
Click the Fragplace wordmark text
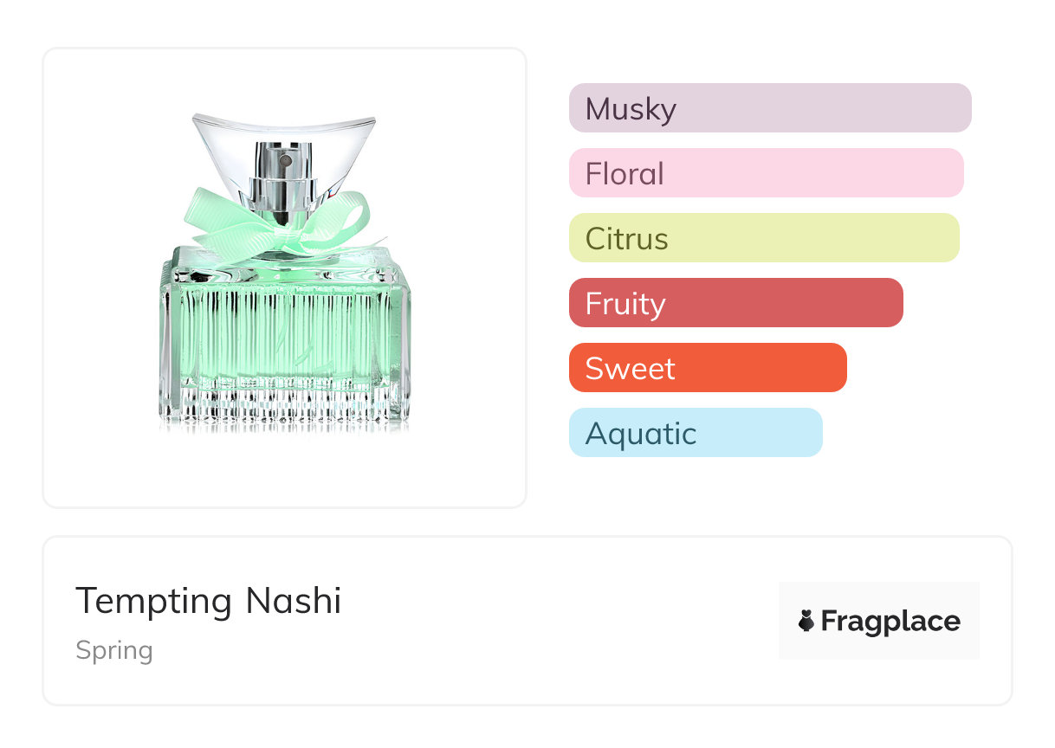coord(890,621)
